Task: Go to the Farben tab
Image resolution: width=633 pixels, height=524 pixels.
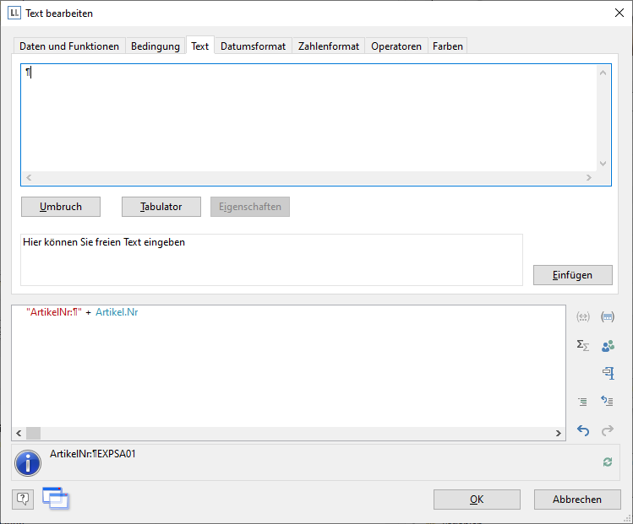Action: click(448, 46)
